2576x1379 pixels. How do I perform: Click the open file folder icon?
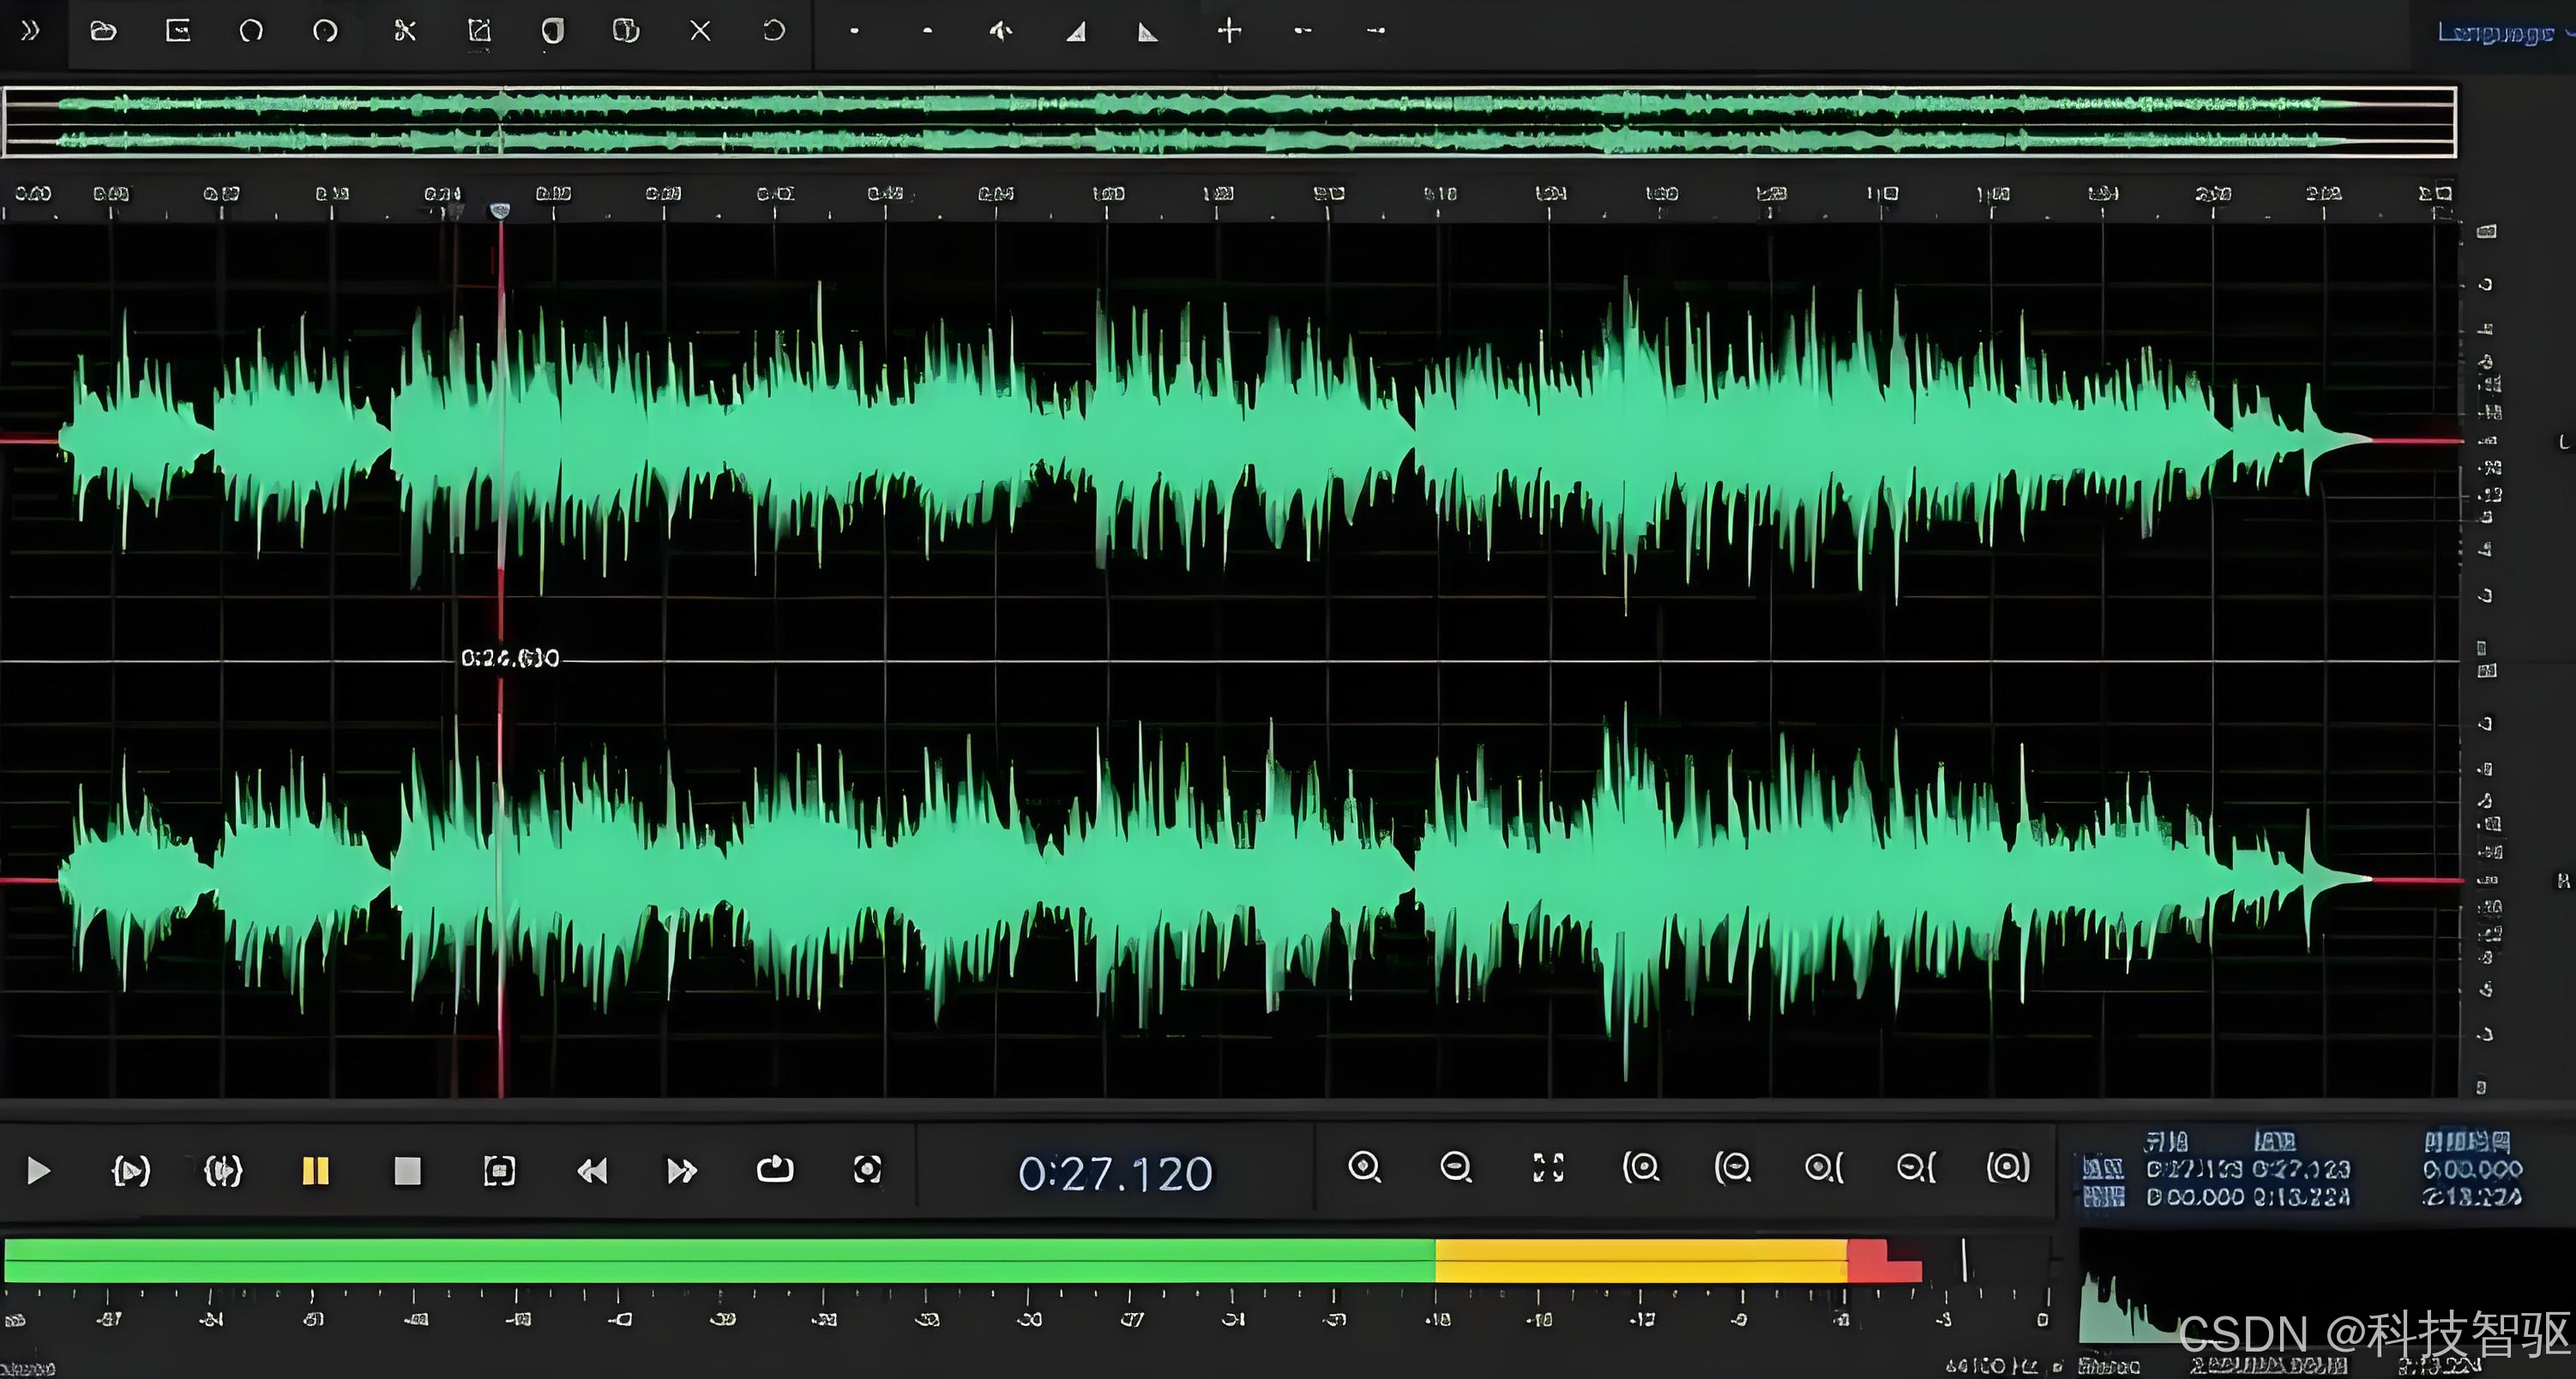103,31
